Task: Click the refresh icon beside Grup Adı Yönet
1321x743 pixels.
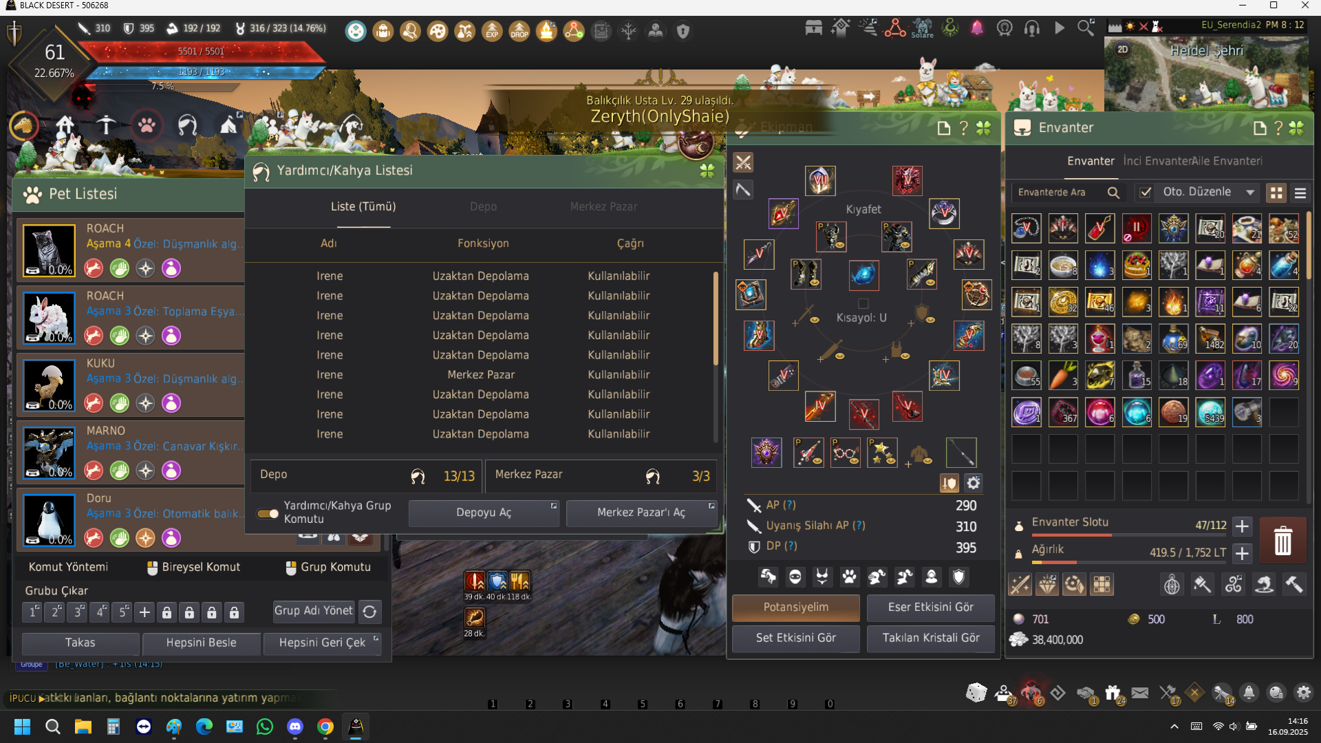Action: click(x=369, y=612)
